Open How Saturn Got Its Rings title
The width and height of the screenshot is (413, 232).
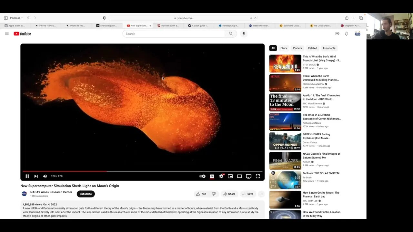(x=321, y=194)
